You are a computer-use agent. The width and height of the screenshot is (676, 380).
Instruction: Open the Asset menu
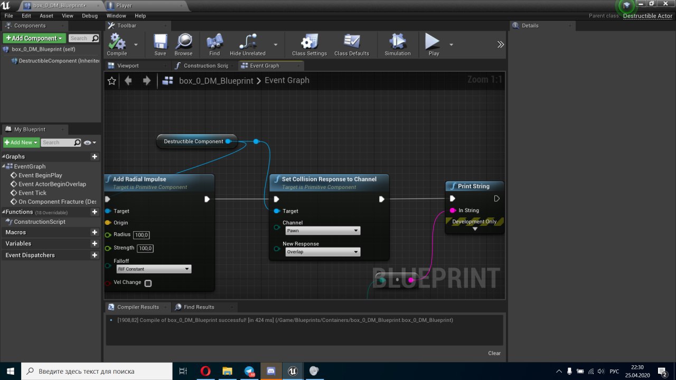click(46, 16)
